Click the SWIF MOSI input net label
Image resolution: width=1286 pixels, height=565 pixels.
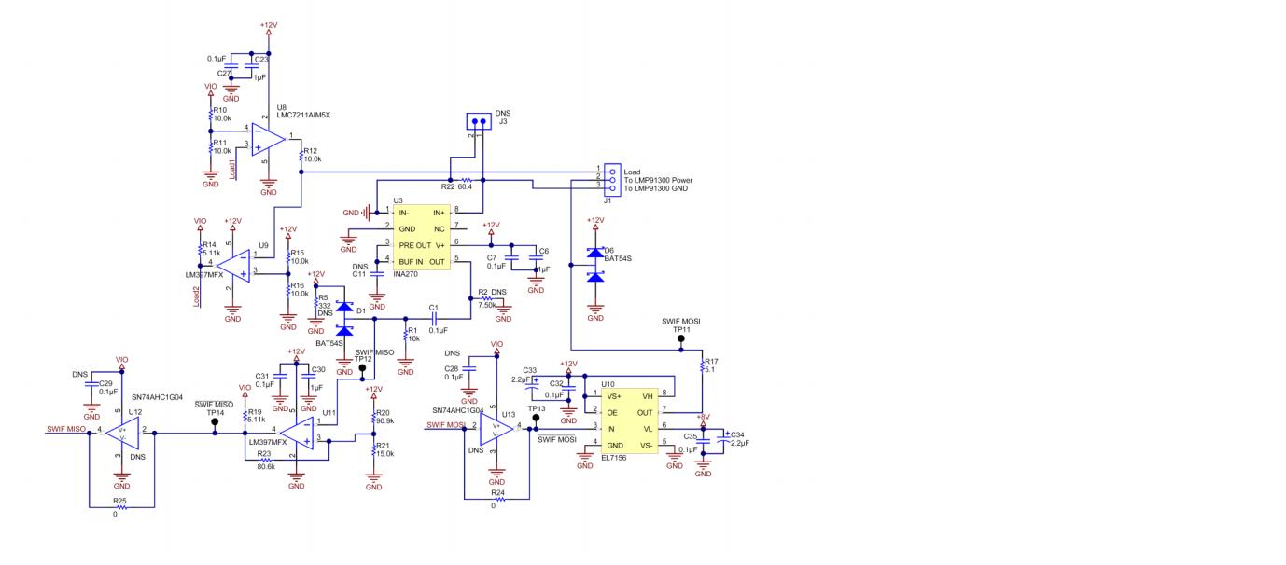(x=445, y=425)
